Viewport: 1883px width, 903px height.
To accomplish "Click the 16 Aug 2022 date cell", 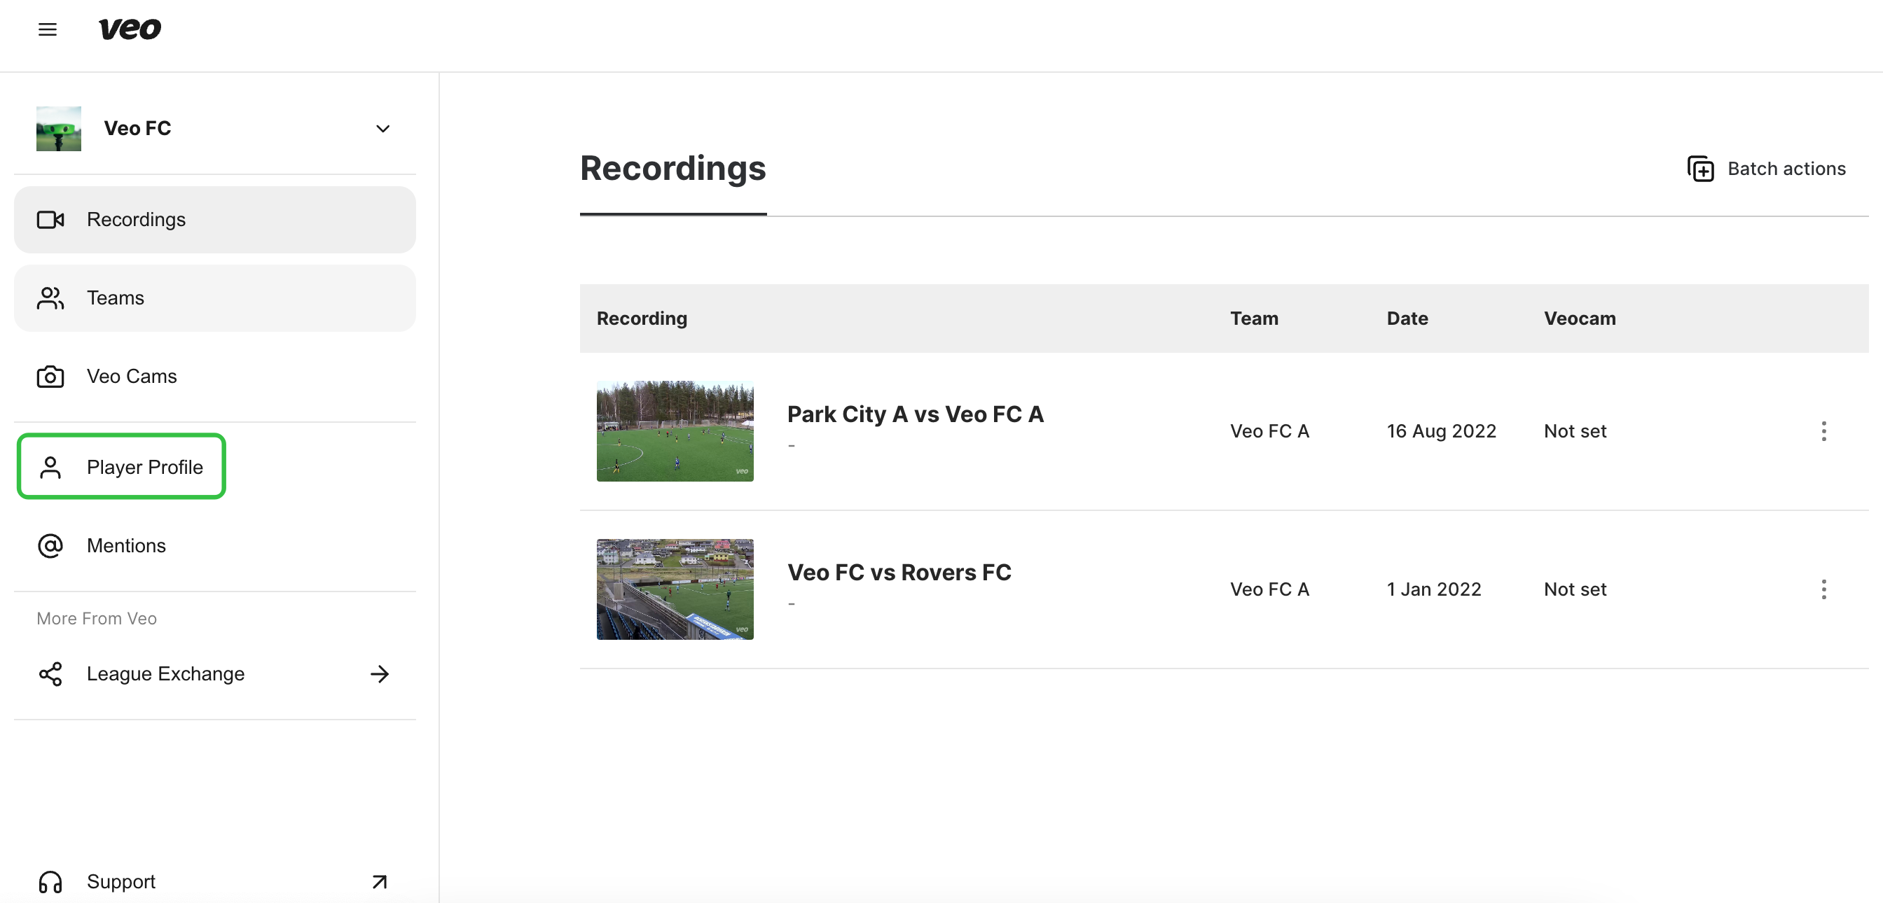I will point(1441,431).
